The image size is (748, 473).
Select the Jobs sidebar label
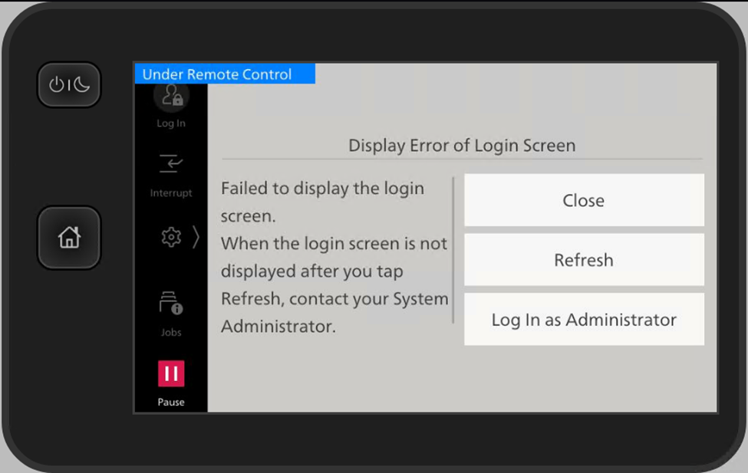pyautogui.click(x=170, y=333)
